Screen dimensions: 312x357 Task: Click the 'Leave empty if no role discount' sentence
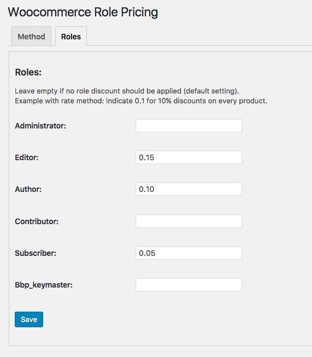[127, 91]
